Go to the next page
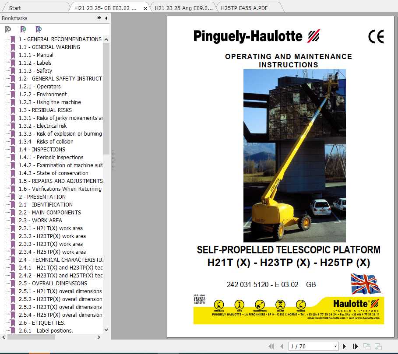 tap(345, 346)
